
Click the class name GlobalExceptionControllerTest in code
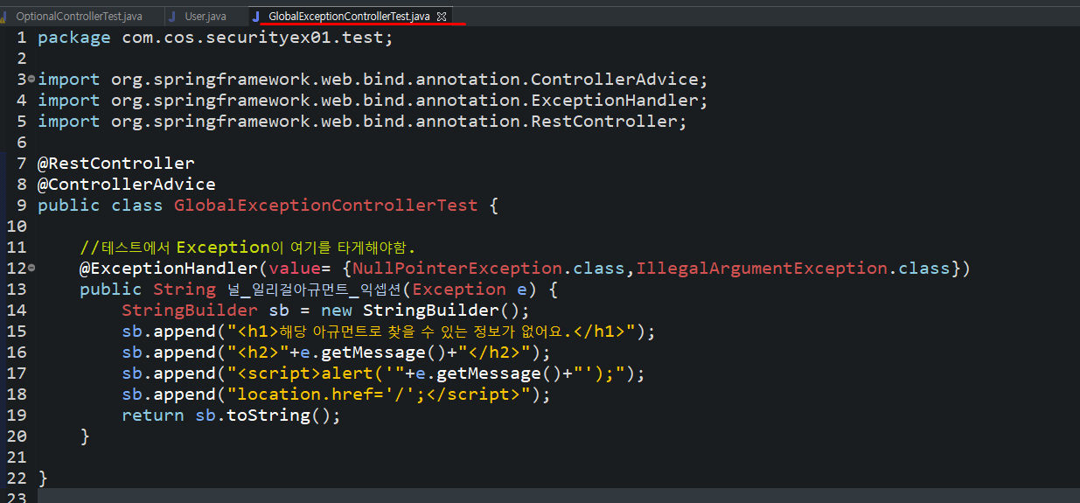click(x=326, y=206)
